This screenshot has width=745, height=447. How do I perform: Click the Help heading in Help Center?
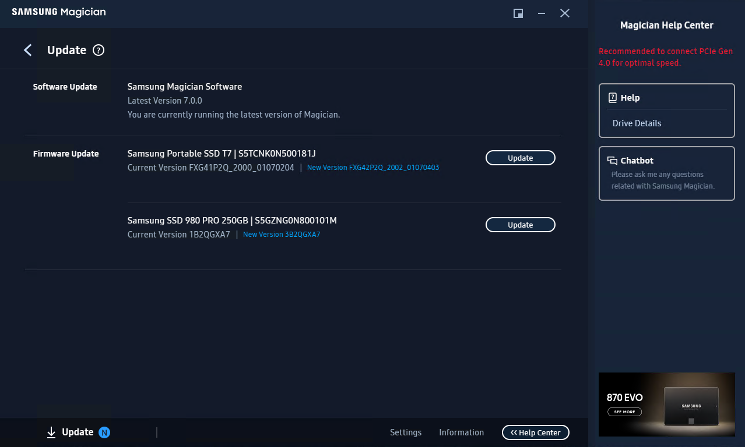point(630,98)
